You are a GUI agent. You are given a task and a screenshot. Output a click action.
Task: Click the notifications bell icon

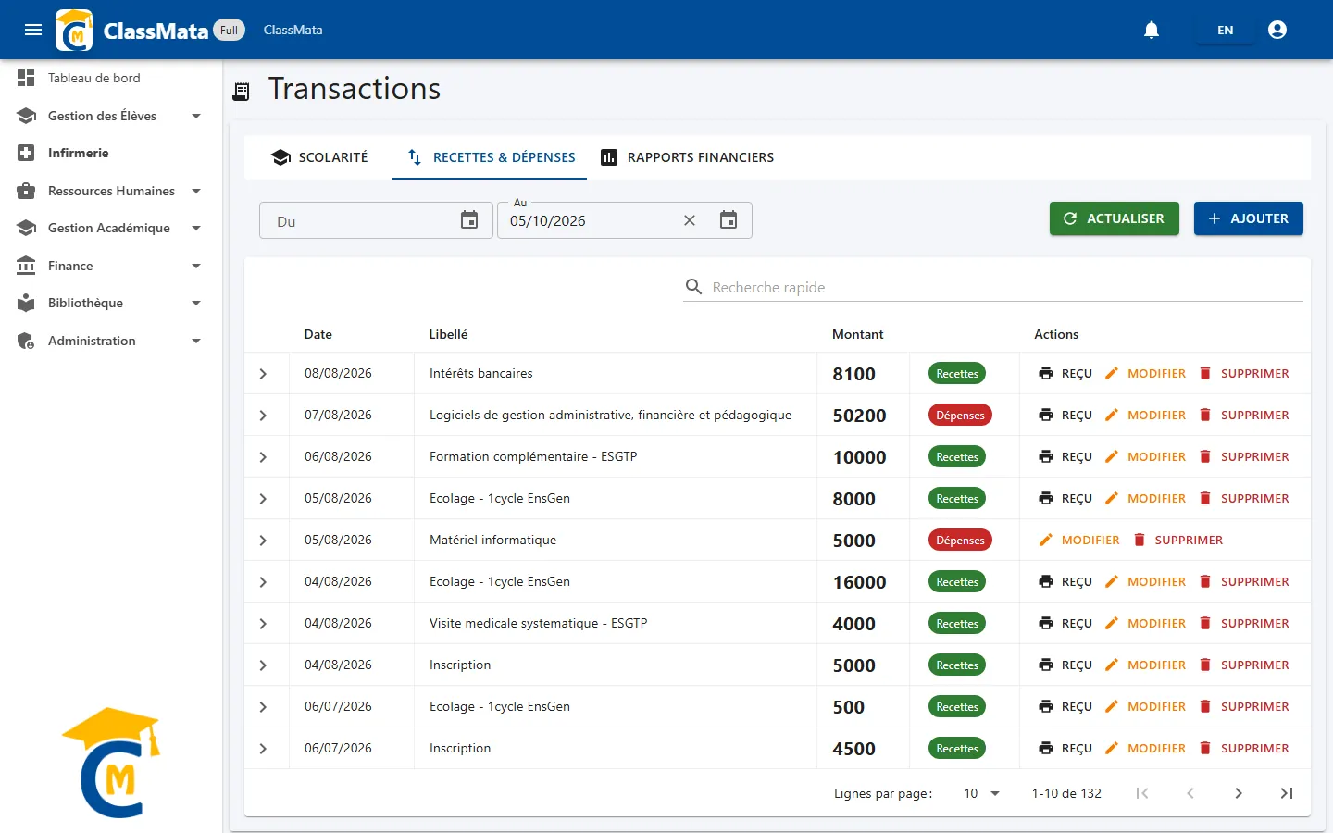click(1152, 30)
